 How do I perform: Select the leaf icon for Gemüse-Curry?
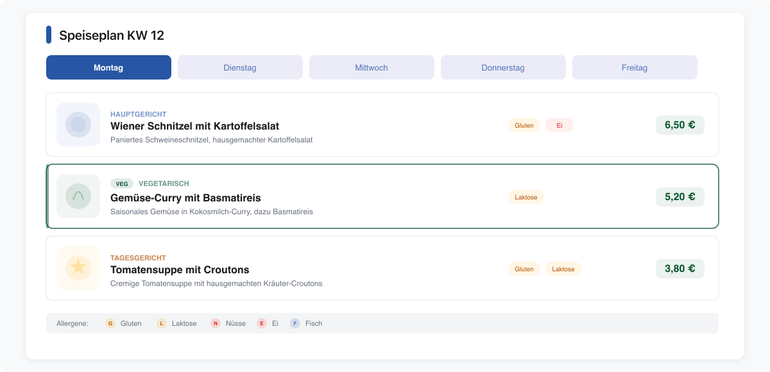click(x=78, y=196)
